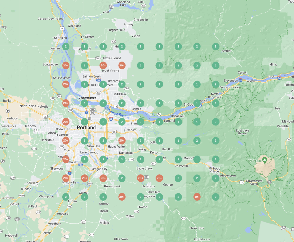
Task: Click the Portland city label
Action: pos(86,128)
